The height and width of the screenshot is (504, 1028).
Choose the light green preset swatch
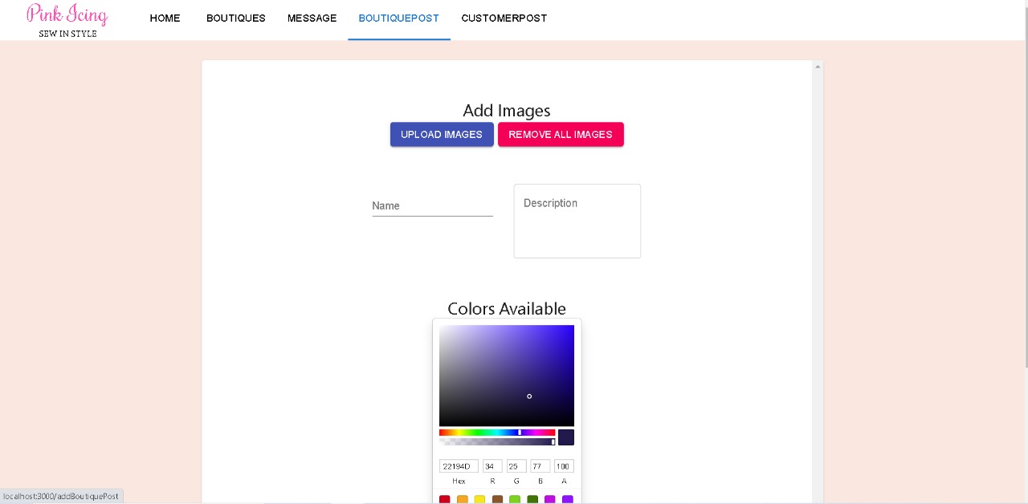pos(515,500)
